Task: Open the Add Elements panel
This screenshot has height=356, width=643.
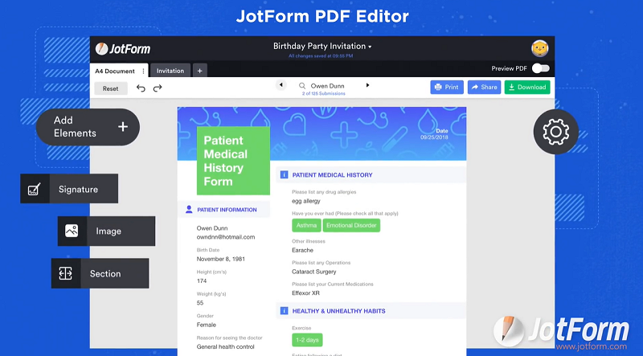Action: coord(88,127)
